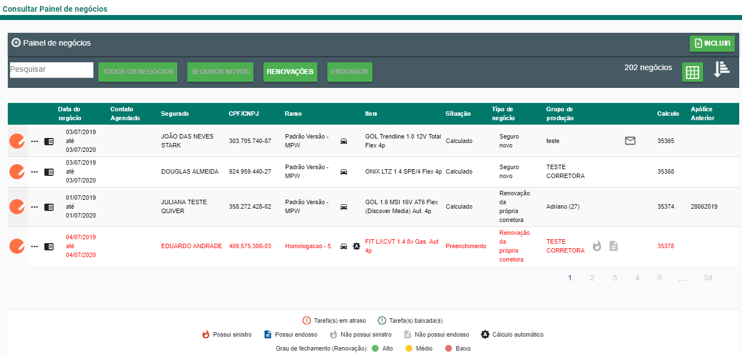The width and height of the screenshot is (742, 360).
Task: Switch to the grid view icon
Action: 692,72
